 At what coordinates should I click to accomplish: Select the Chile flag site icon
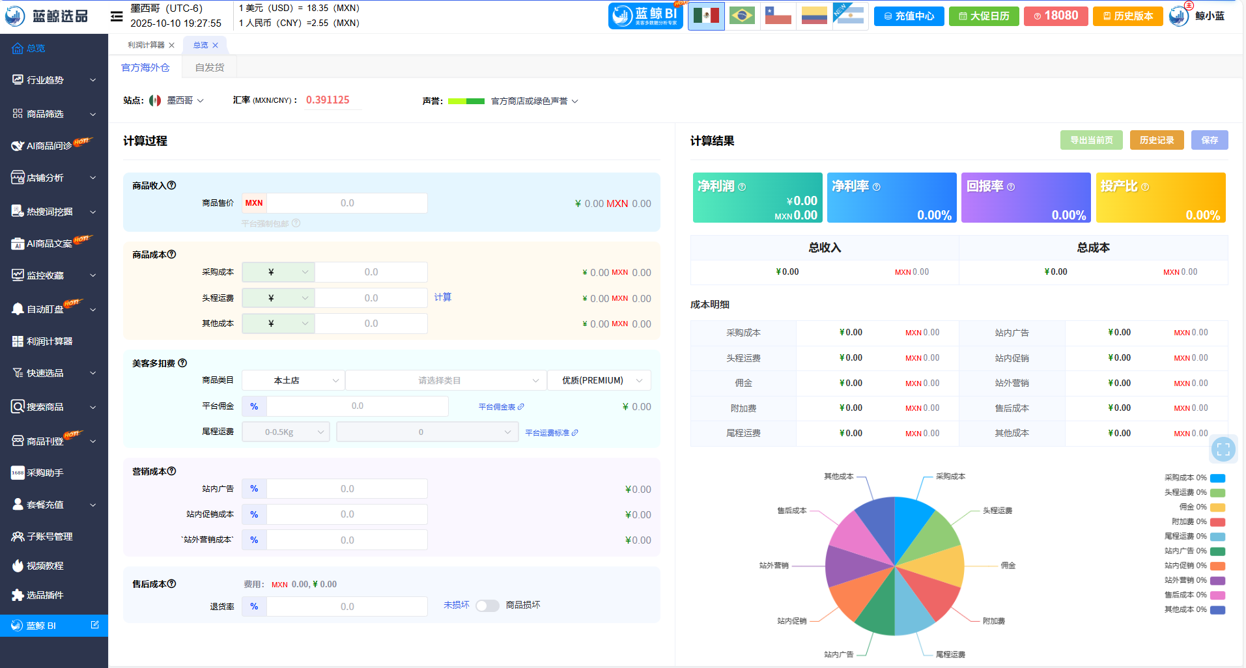click(778, 16)
